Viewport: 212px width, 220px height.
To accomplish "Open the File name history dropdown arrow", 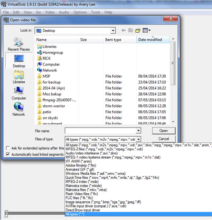I will [138, 131].
